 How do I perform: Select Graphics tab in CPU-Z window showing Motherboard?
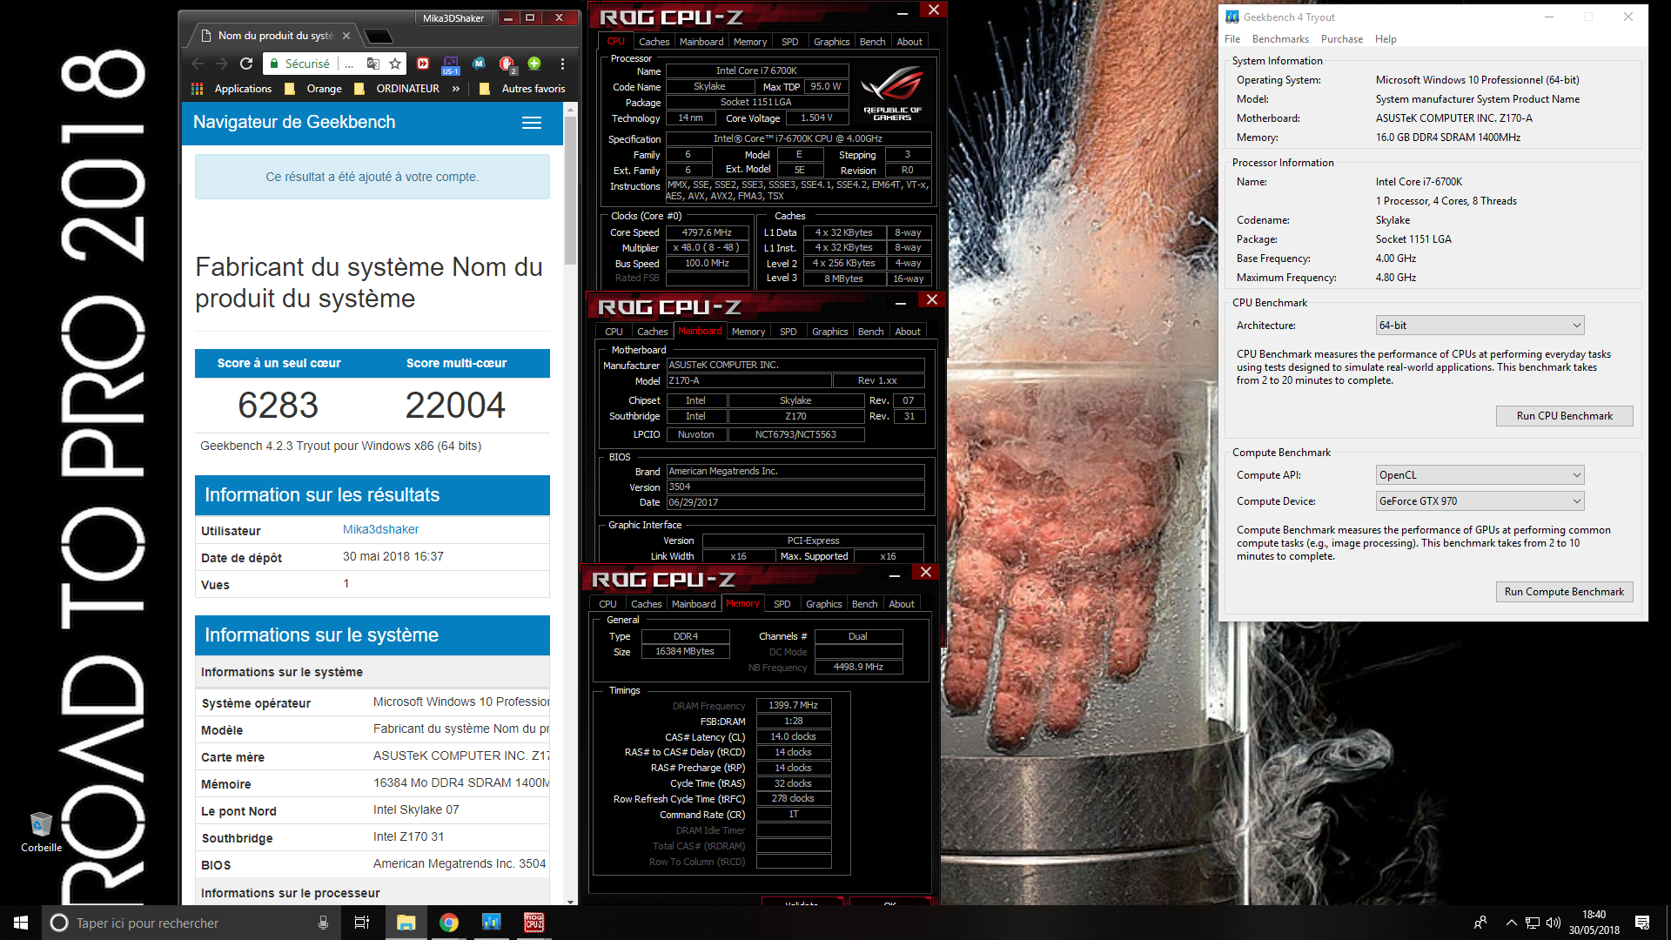[829, 332]
